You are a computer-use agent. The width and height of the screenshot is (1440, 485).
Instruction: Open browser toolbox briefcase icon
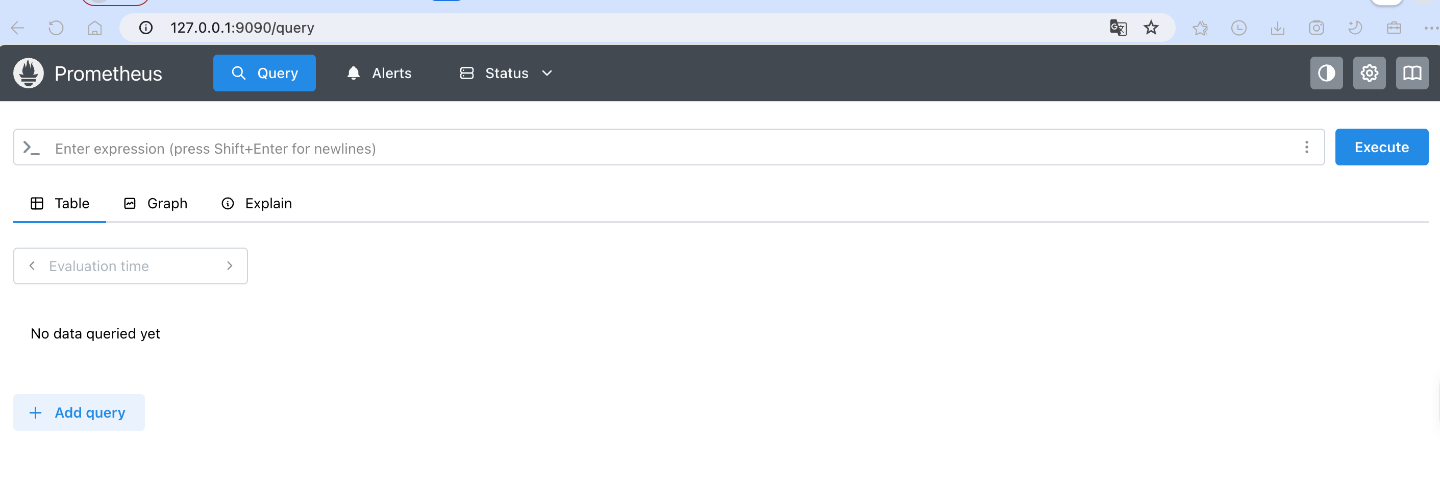(x=1394, y=28)
